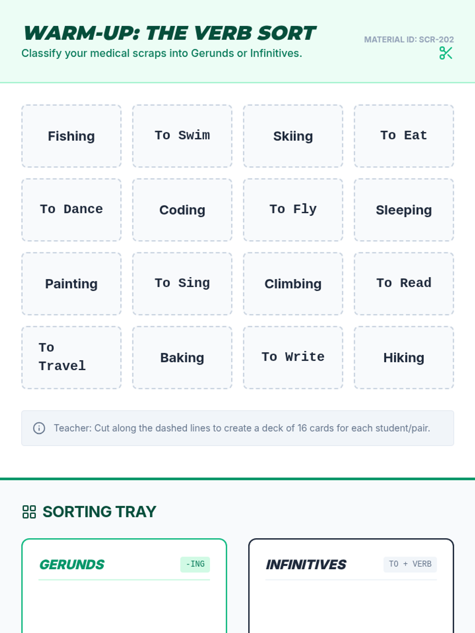Click the info icon beside teacher note

point(39,428)
